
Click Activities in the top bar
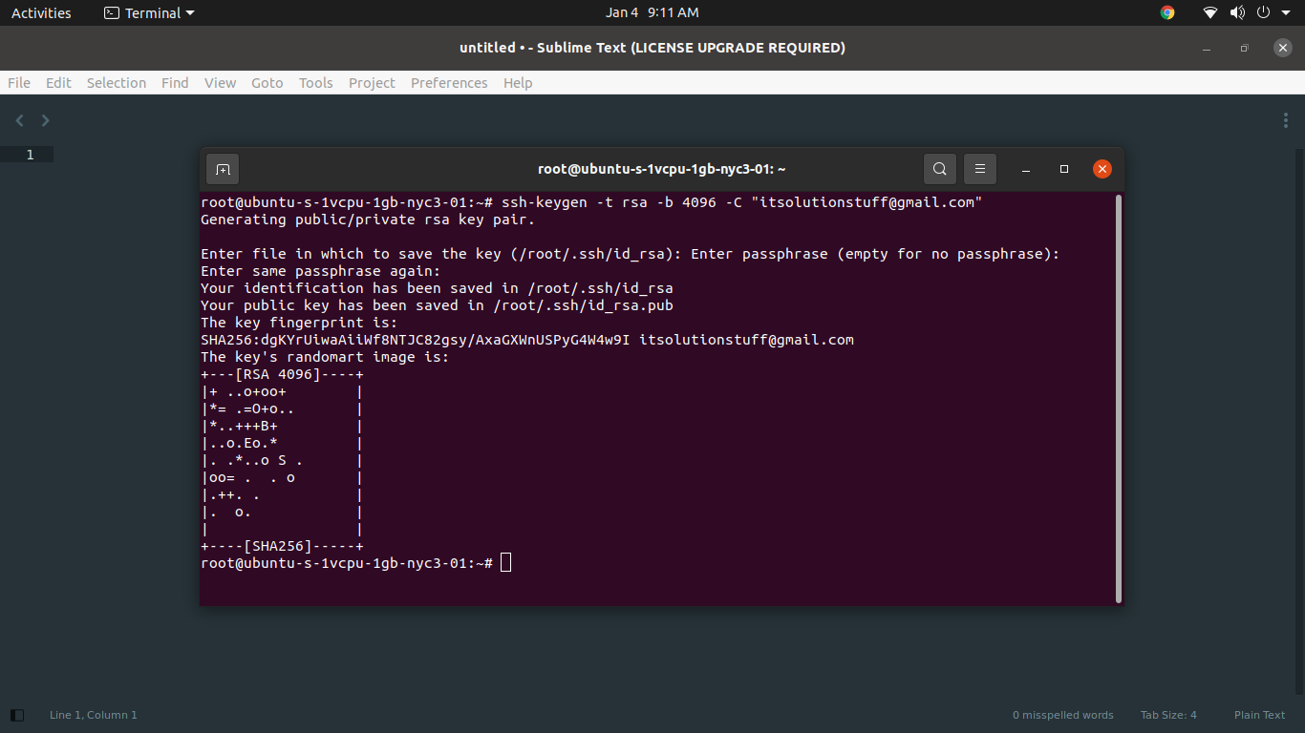tap(41, 12)
